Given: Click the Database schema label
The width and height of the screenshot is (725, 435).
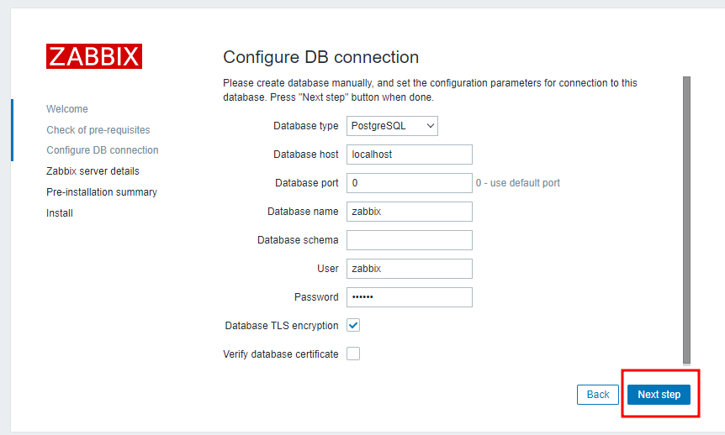Looking at the screenshot, I should click(298, 240).
